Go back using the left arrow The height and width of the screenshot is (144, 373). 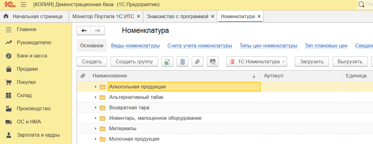[84, 31]
